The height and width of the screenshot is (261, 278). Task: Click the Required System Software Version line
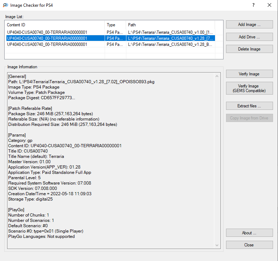click(49, 183)
